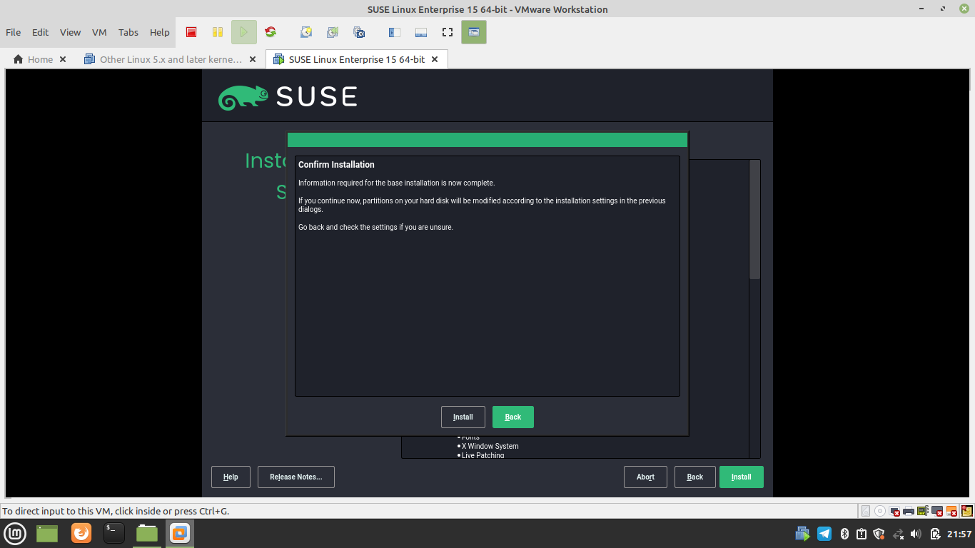Click the green Install button beside Abort

click(742, 477)
